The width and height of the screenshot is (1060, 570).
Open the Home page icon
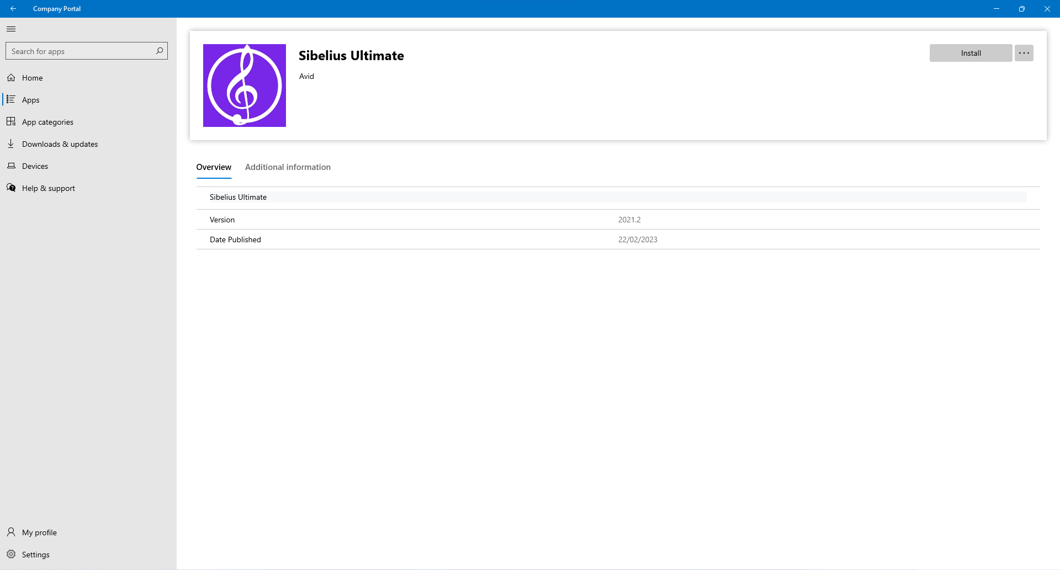(11, 77)
